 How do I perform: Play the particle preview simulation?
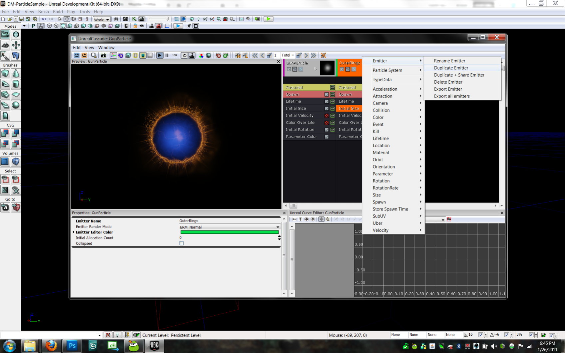coord(160,55)
